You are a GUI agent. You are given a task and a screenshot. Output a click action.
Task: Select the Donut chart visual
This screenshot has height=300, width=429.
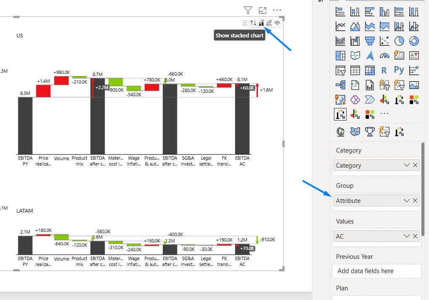414,41
